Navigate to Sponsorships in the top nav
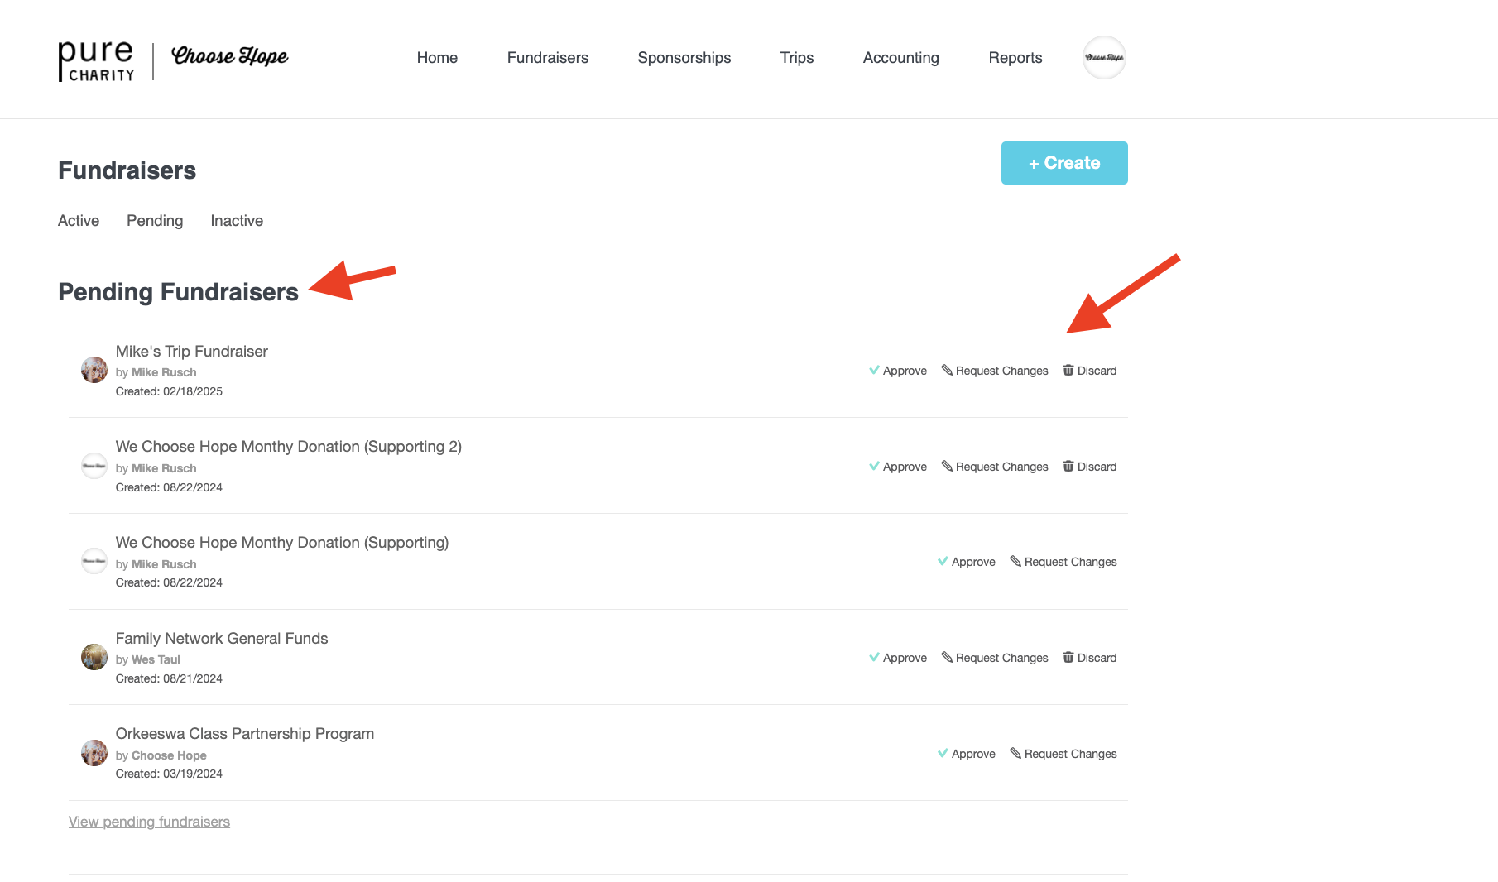This screenshot has width=1498, height=882. click(684, 58)
